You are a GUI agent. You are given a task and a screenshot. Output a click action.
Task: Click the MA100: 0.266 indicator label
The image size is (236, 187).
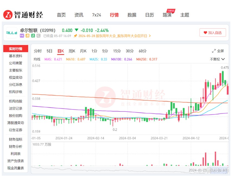tap(122, 59)
